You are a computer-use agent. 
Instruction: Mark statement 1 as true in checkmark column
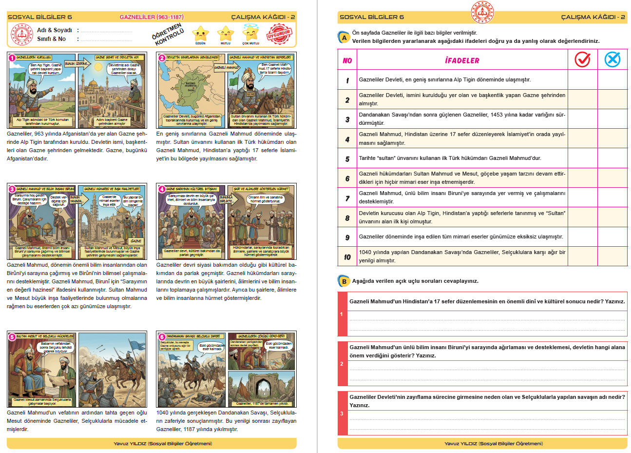click(x=582, y=80)
